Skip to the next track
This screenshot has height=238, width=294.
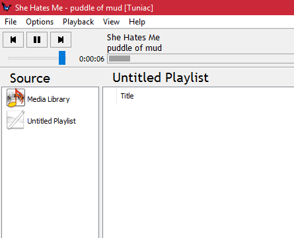pos(61,40)
